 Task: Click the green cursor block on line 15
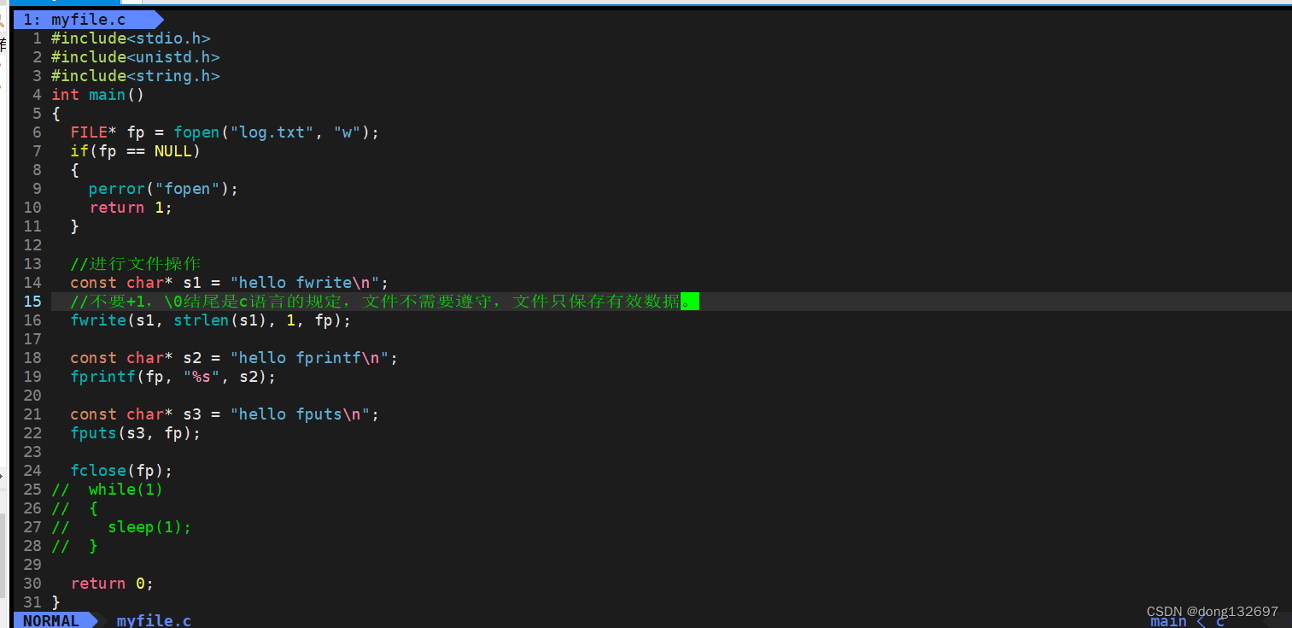[x=690, y=301]
